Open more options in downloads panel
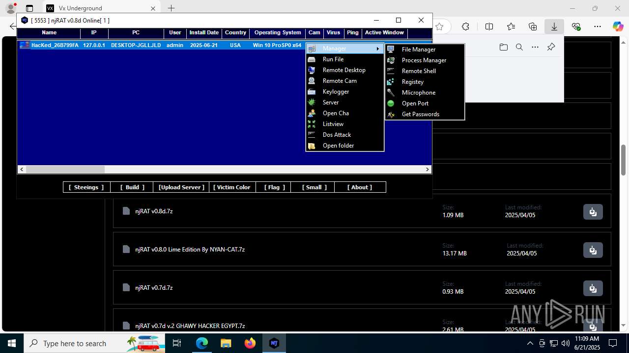The height and width of the screenshot is (353, 629). point(535,47)
